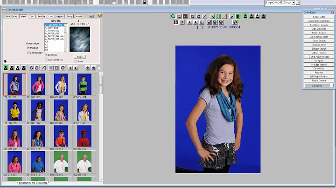
Task: Click the refresh pages icon in preview toolbar
Action: [x=235, y=22]
